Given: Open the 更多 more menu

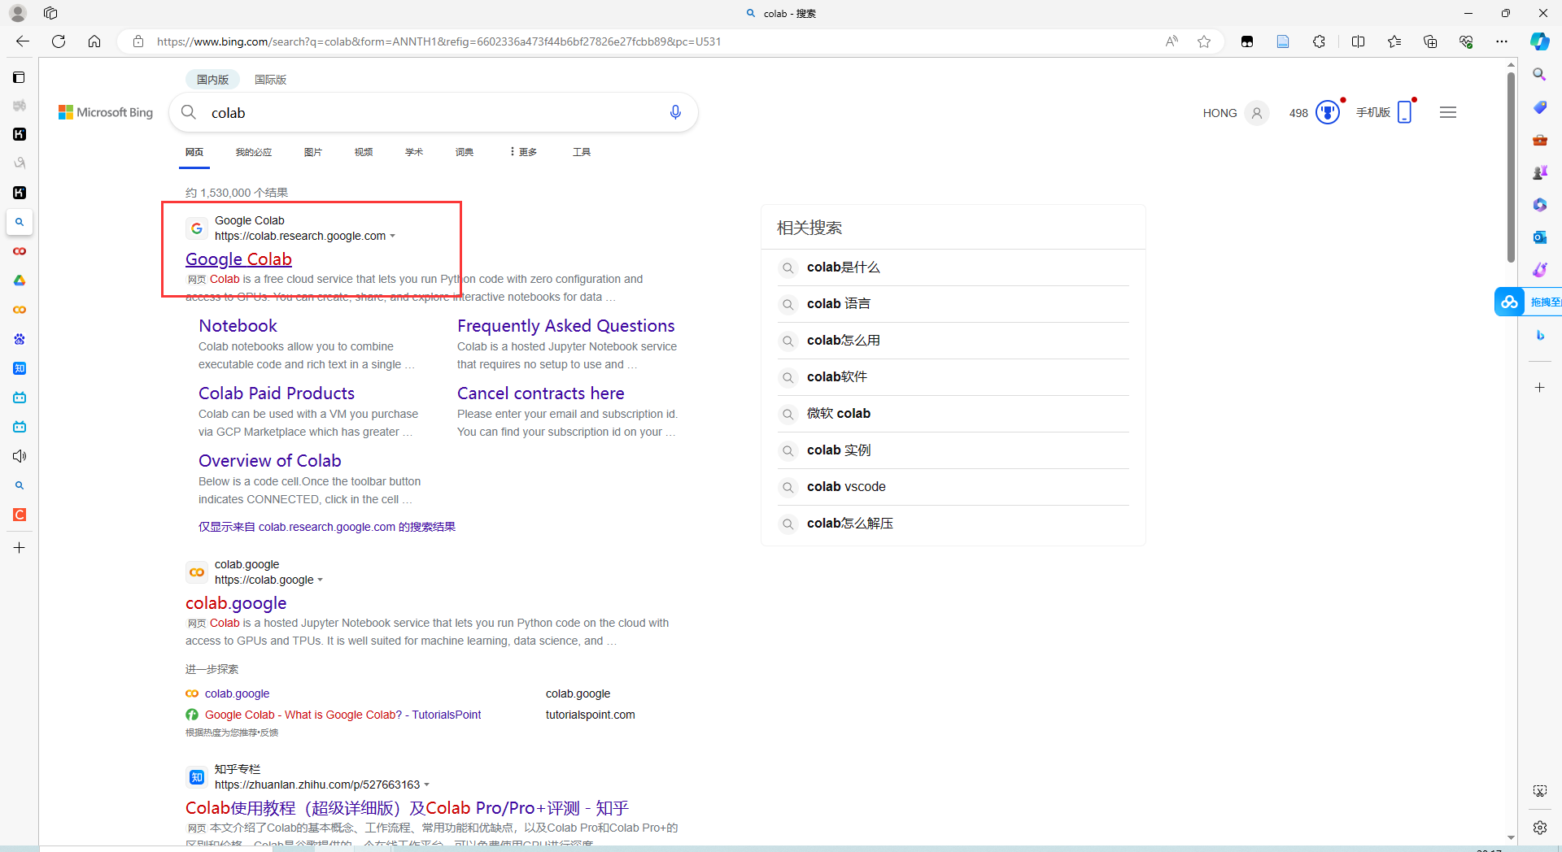Looking at the screenshot, I should click(524, 152).
